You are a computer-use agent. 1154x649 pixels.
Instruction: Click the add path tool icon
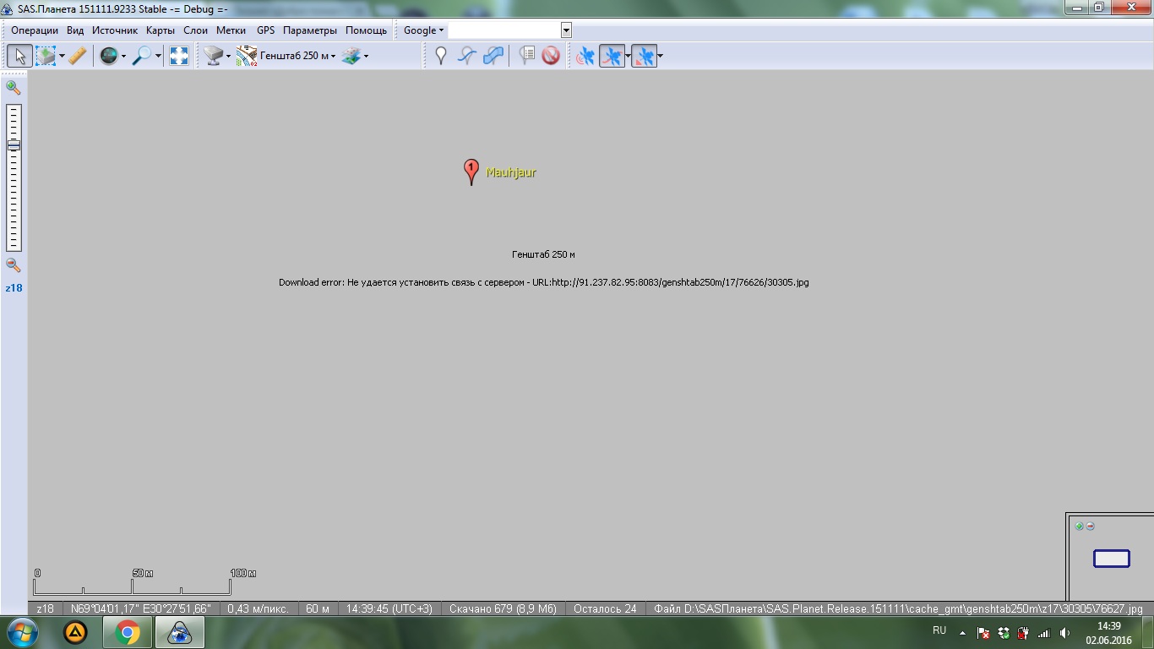467,57
